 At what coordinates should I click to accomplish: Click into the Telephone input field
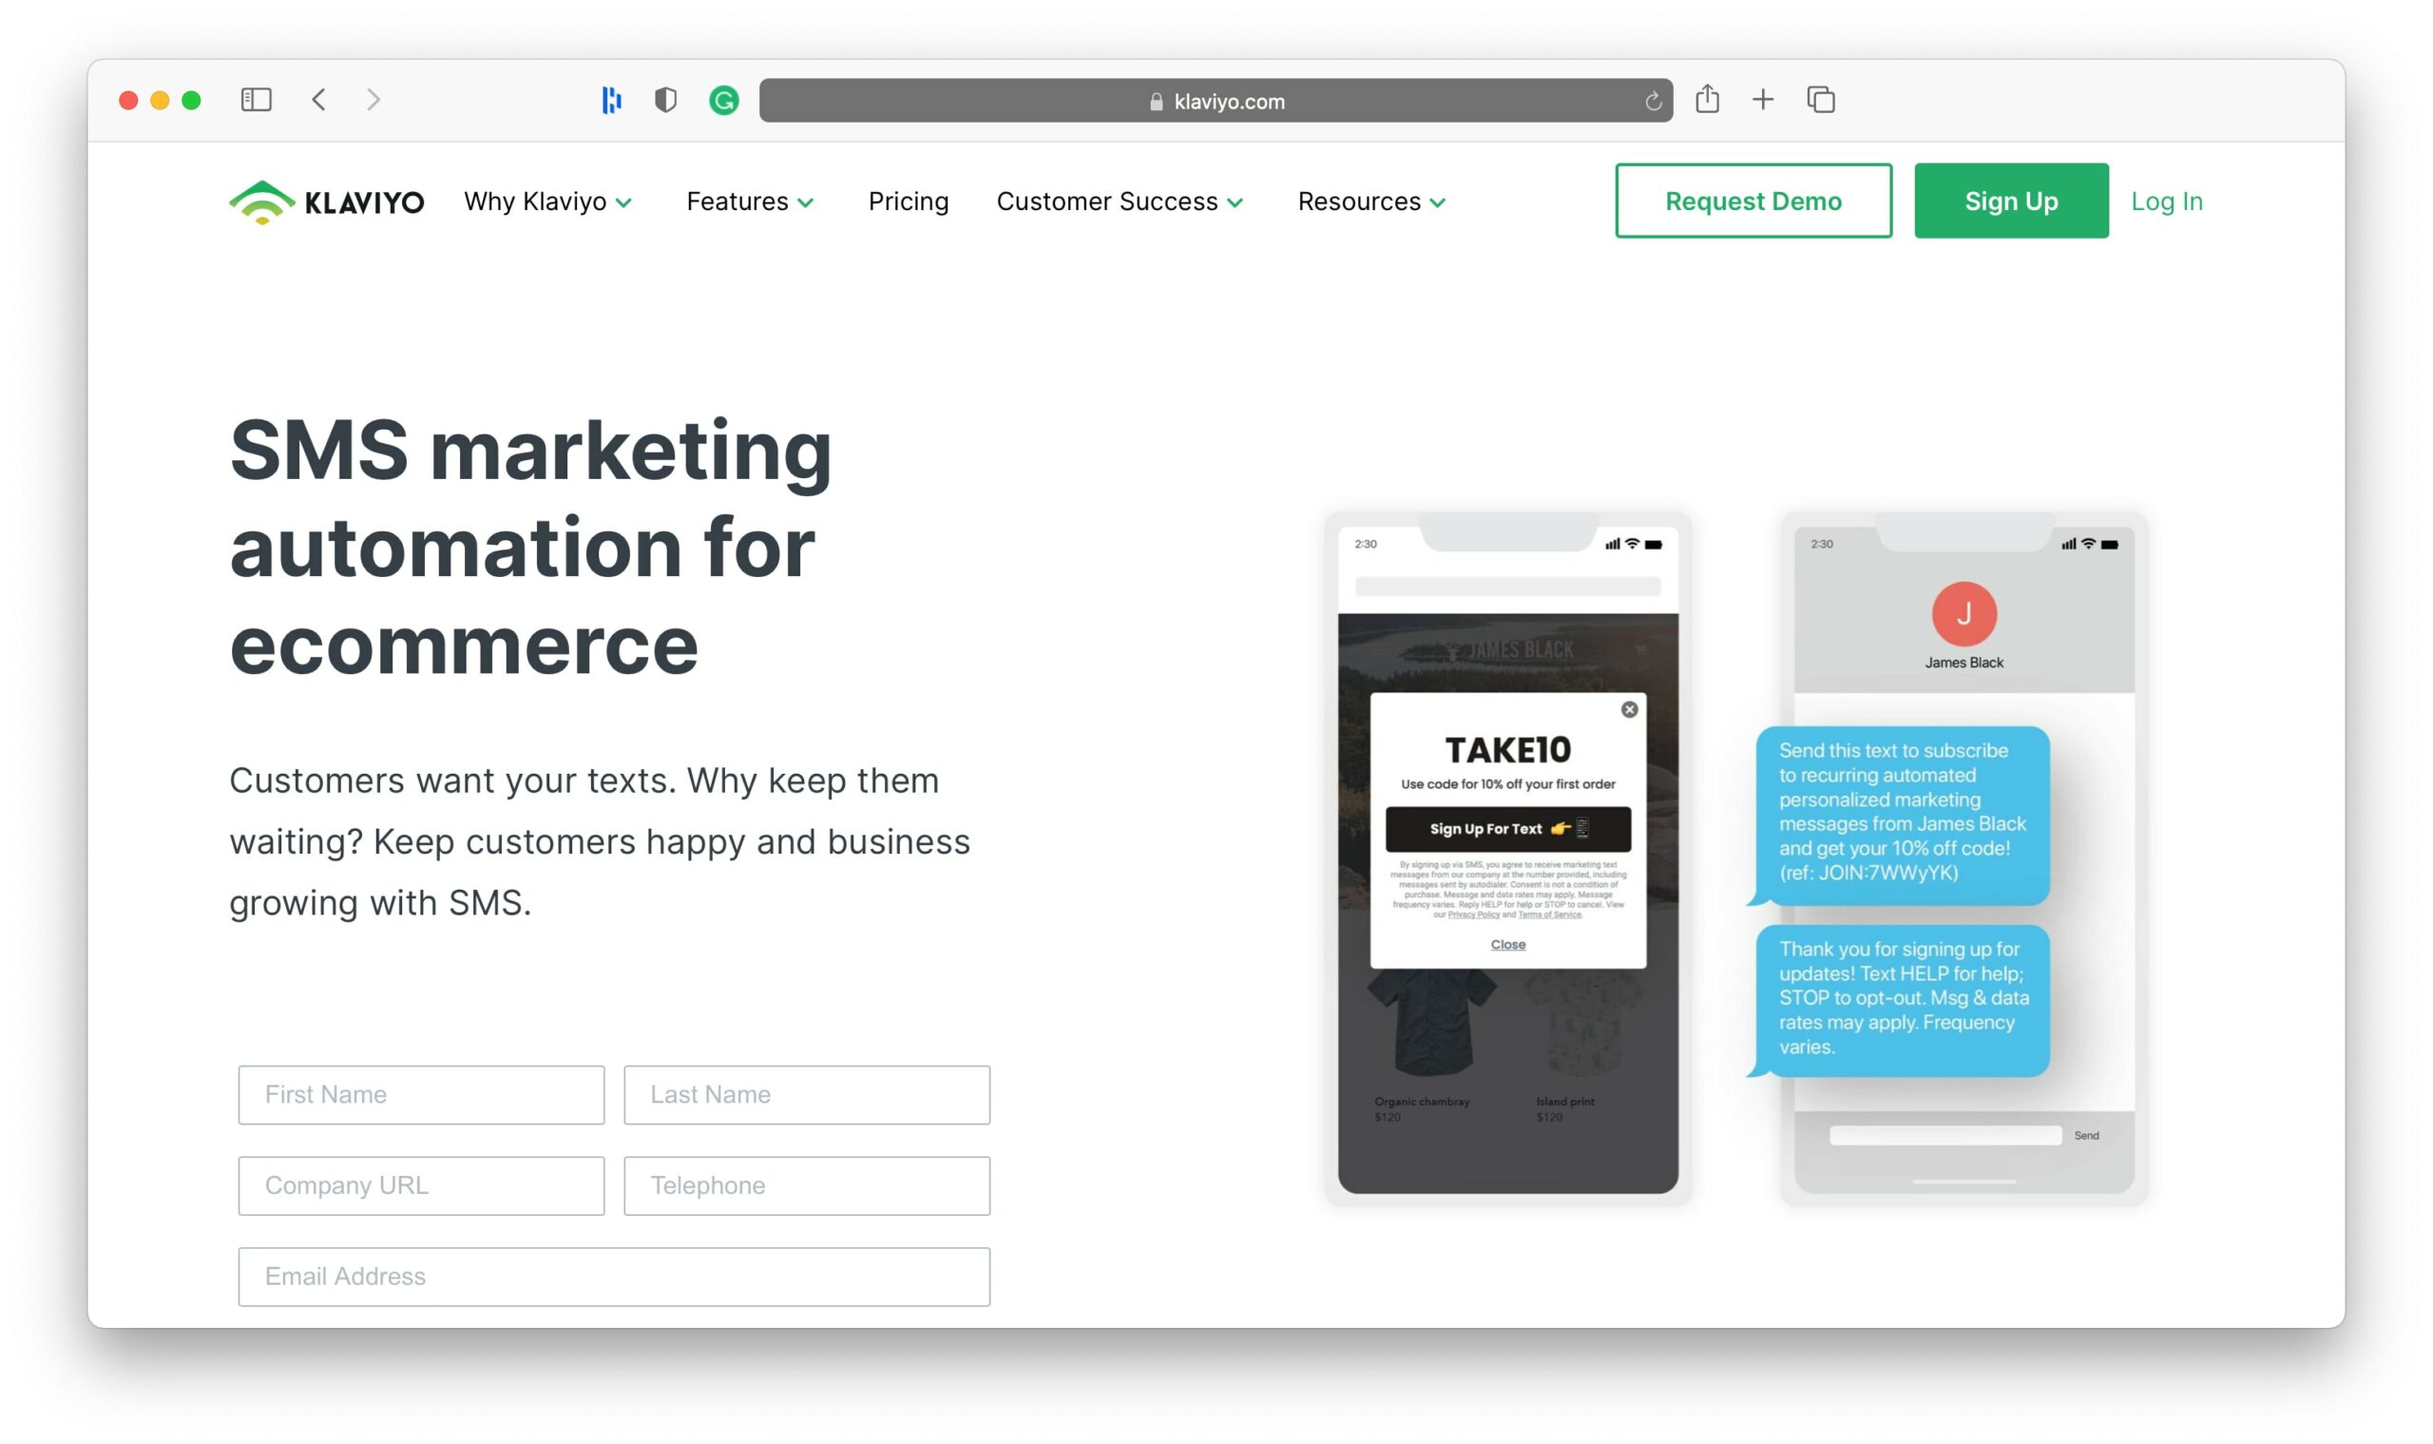[x=808, y=1184]
